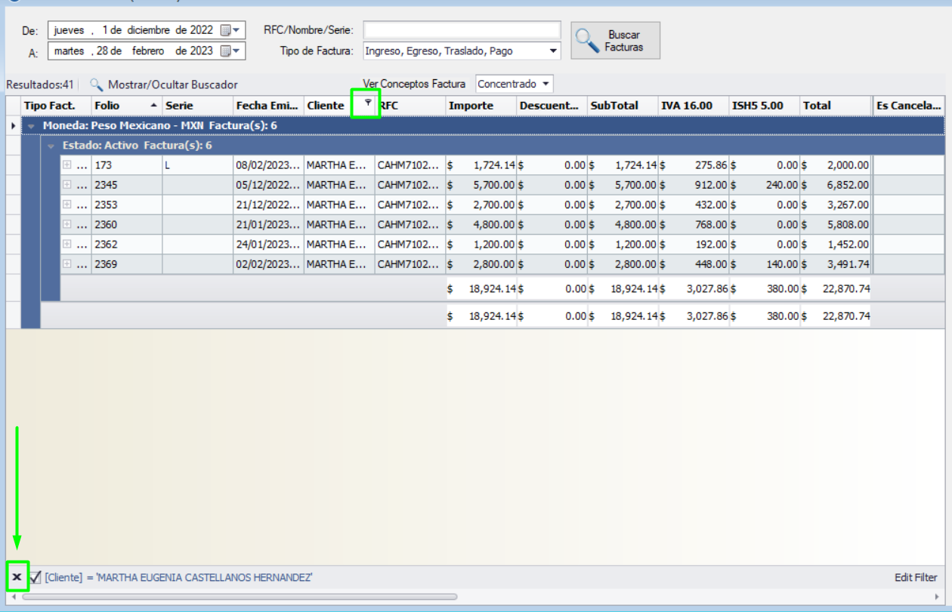Viewport: 952px width, 612px height.
Task: Uncheck the active Cliente filter checkbox
Action: (x=35, y=577)
